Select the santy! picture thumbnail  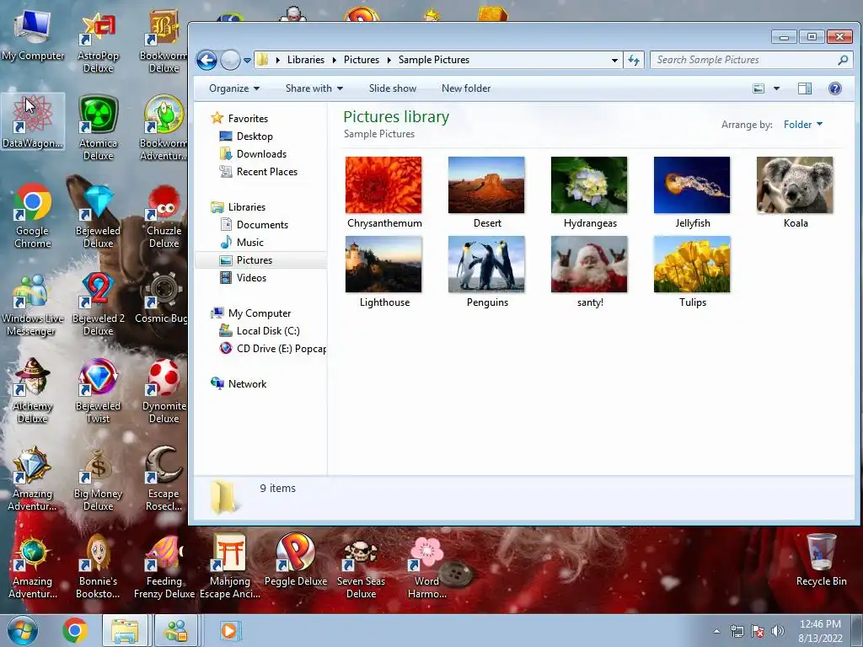[589, 265]
